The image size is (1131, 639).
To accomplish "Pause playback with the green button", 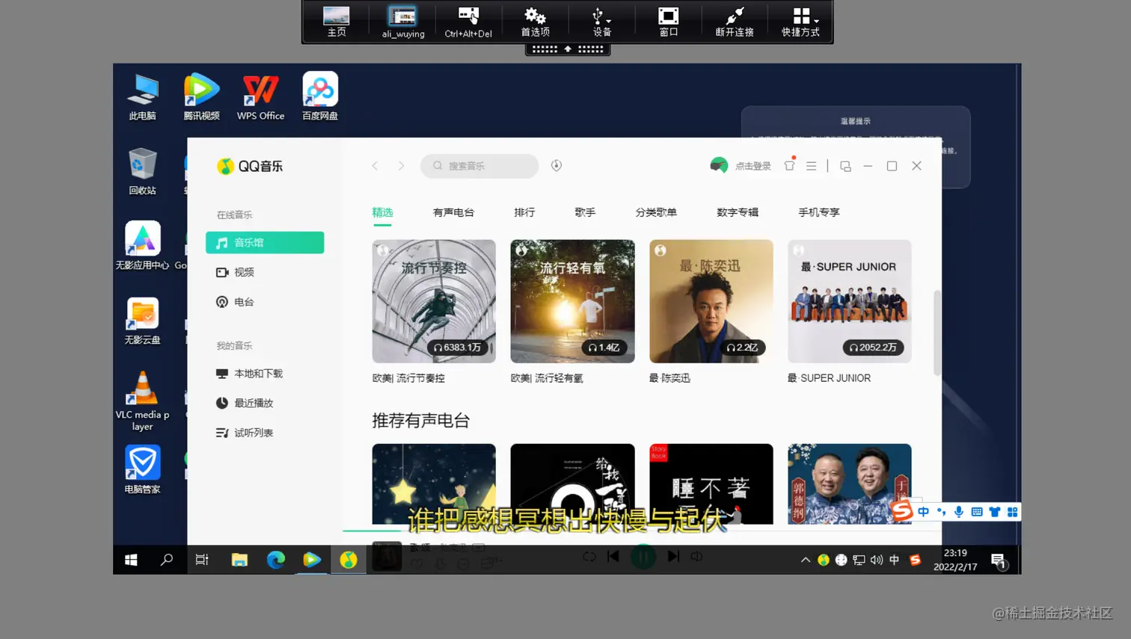I will coord(643,557).
